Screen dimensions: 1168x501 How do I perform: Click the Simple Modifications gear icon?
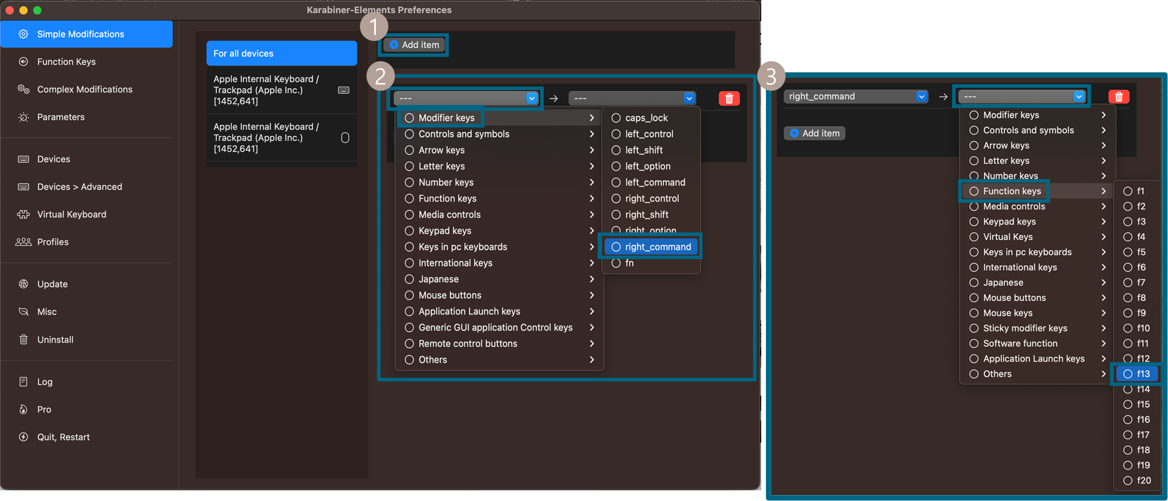[23, 34]
